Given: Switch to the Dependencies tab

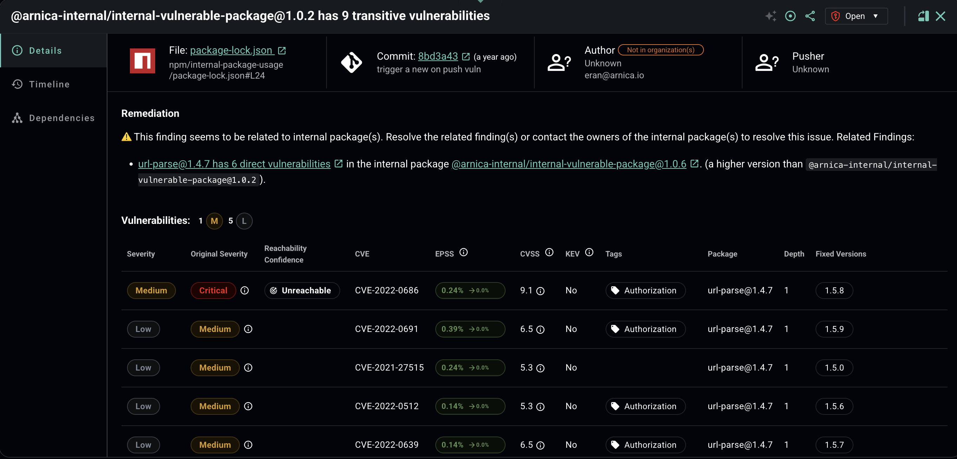Looking at the screenshot, I should (x=62, y=118).
